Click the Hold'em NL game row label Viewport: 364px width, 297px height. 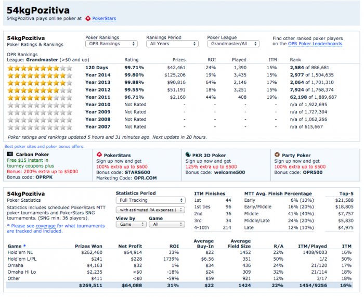click(x=20, y=252)
